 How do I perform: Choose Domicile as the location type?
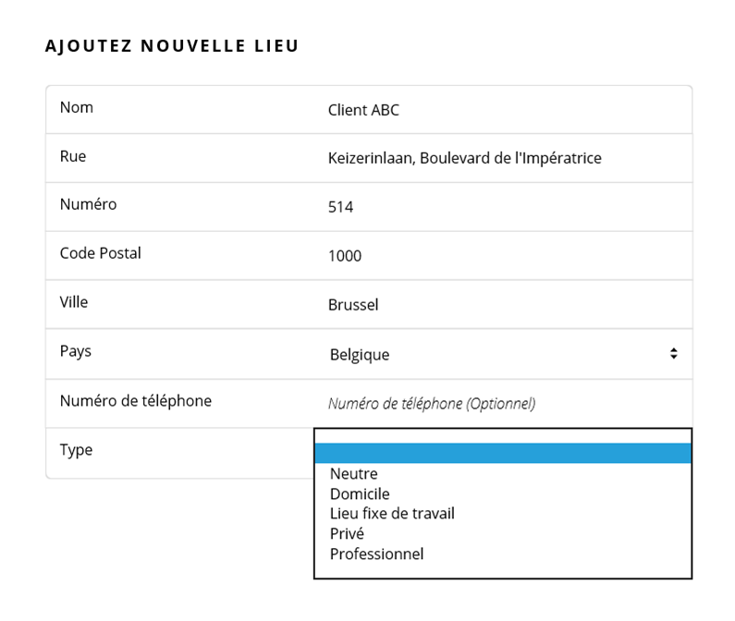pyautogui.click(x=360, y=494)
